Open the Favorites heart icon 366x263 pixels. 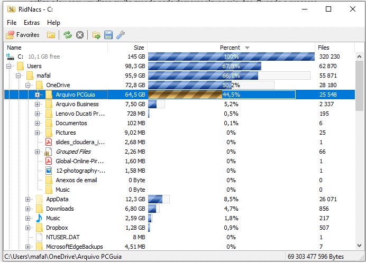click(x=10, y=35)
